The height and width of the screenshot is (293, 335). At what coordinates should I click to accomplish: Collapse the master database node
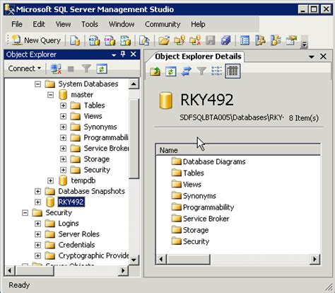click(x=50, y=95)
